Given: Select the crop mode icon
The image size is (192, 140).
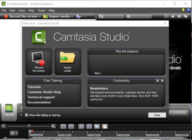Looking at the screenshot, I should coord(166,16).
